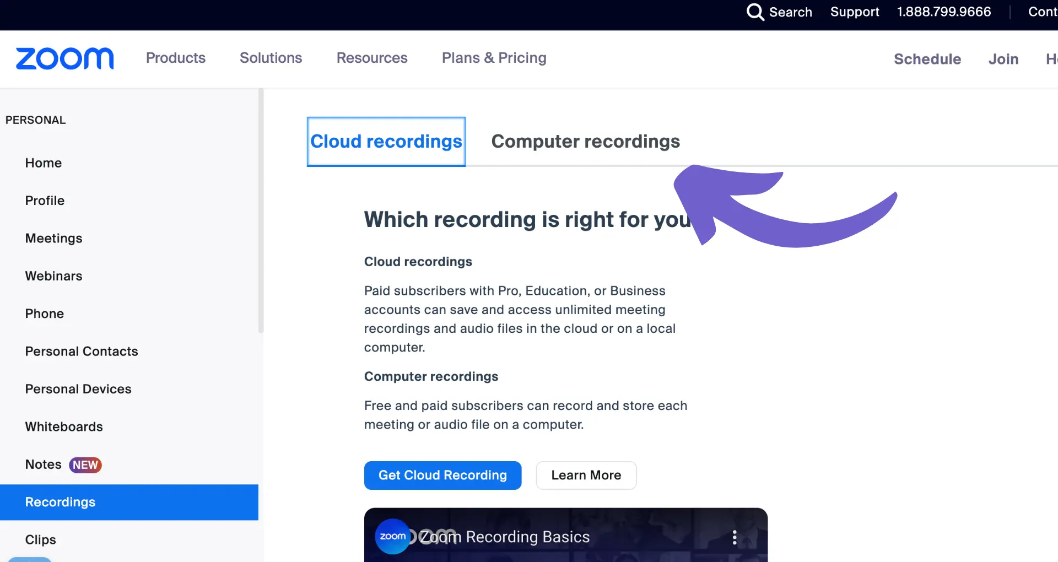Open the Resources menu
1058x562 pixels.
[x=372, y=58]
